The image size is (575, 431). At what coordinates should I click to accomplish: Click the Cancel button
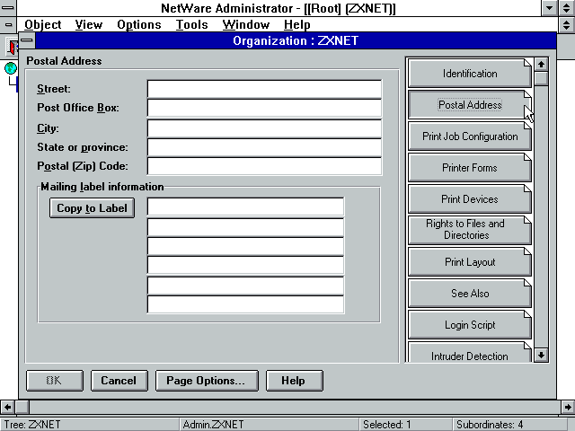(x=119, y=381)
